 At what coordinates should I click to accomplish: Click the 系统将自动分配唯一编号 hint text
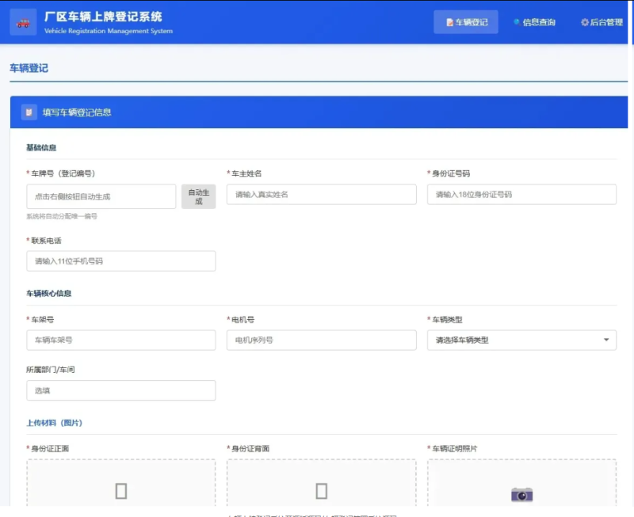click(x=62, y=216)
